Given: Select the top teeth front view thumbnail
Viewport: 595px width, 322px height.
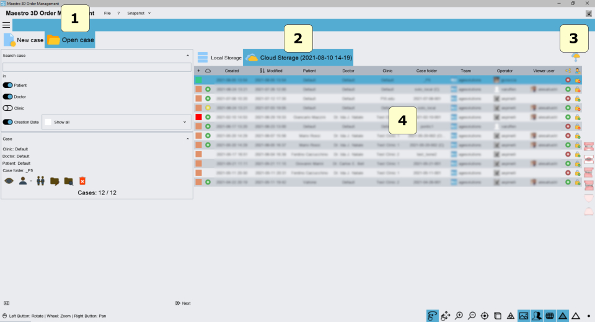Looking at the screenshot, I should coord(589,146).
